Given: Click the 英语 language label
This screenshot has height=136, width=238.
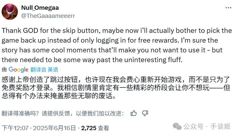Looking at the screenshot, I should tap(53, 69).
